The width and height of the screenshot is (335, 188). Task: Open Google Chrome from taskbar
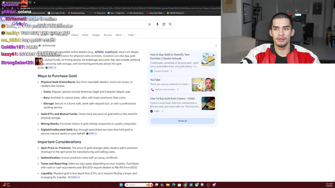tap(185, 185)
